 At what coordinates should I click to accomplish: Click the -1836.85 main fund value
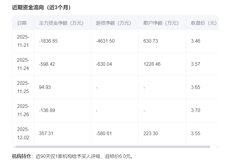[x=48, y=41]
